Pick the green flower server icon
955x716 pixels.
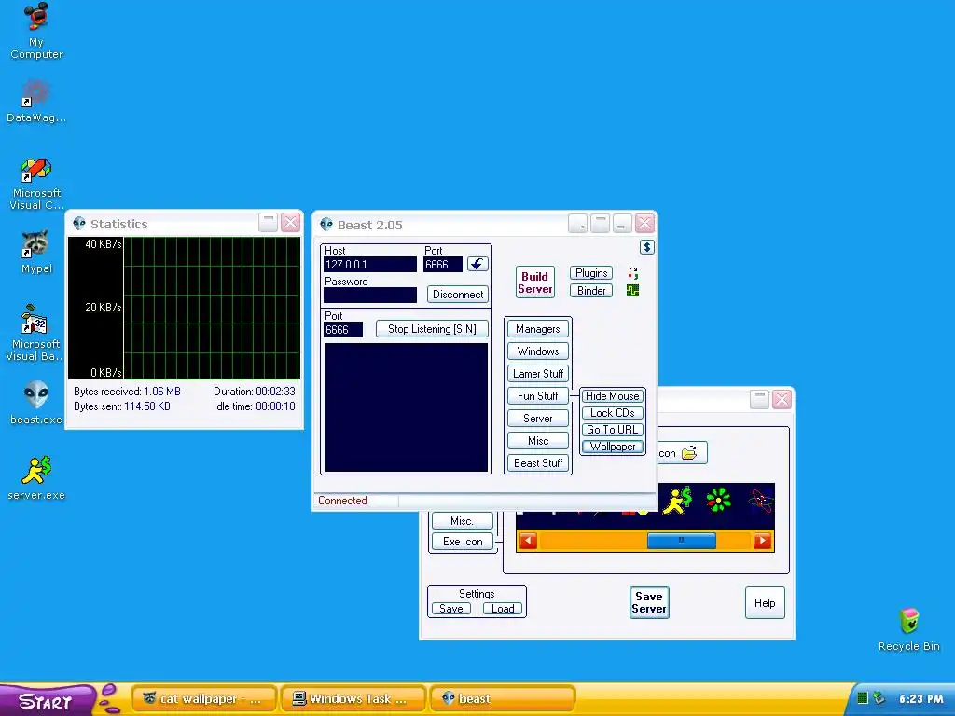pyautogui.click(x=719, y=500)
